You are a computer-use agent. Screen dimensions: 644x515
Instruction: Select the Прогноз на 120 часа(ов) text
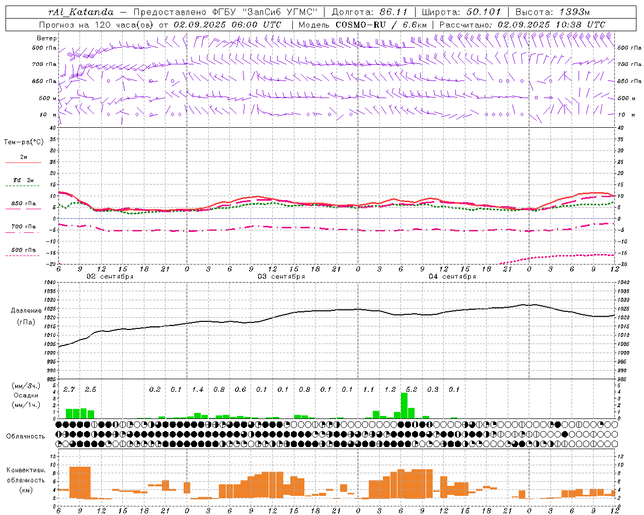(x=97, y=25)
